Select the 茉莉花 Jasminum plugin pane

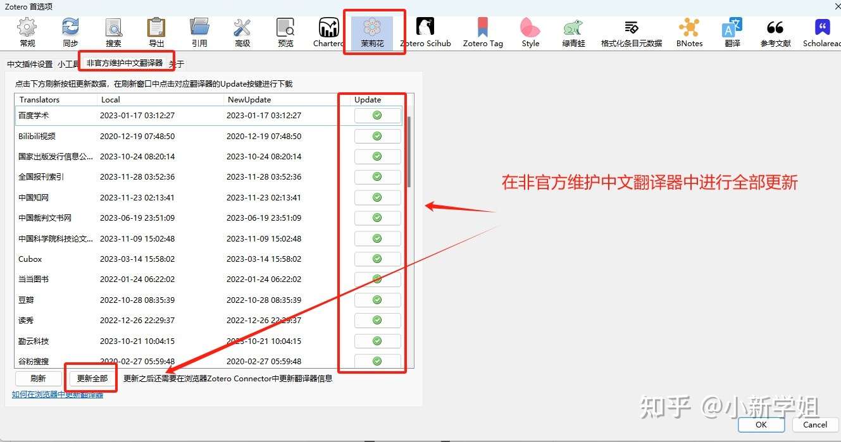click(x=372, y=33)
